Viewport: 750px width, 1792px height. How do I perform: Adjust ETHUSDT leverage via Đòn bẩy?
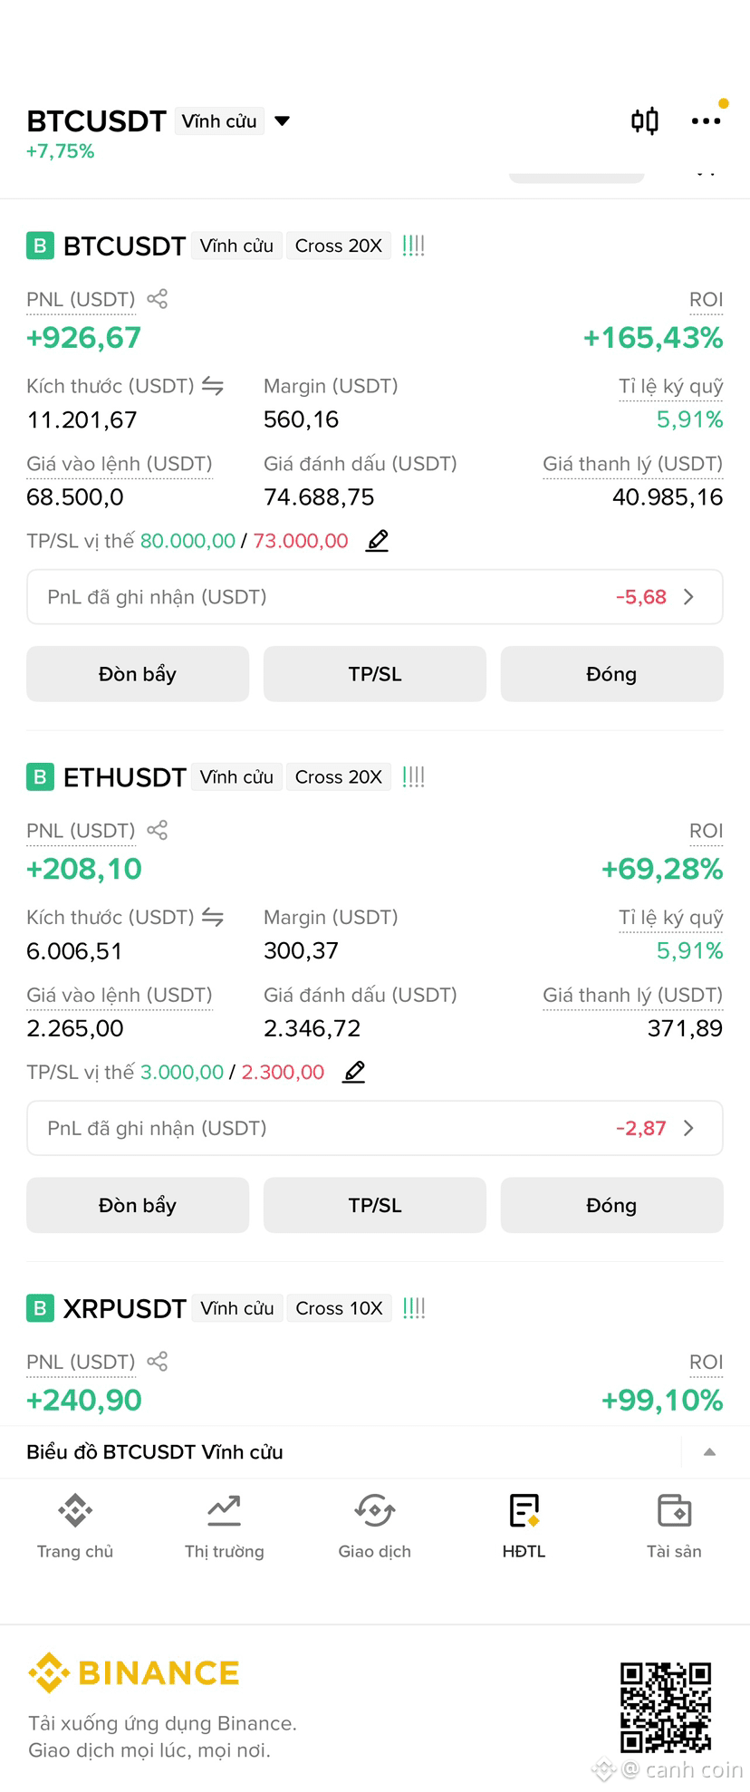(138, 1205)
